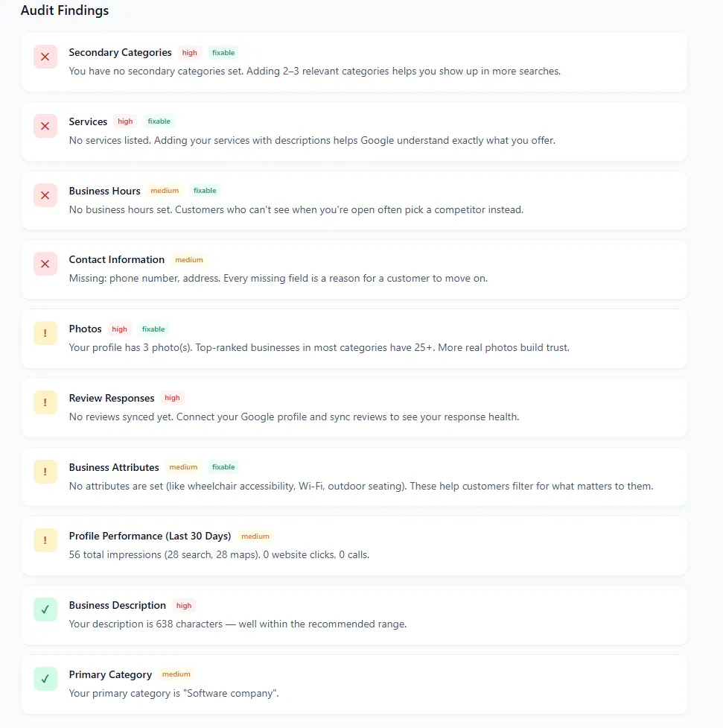Open the Profile Performance (Last 30 Days) title
Image resolution: width=723 pixels, height=728 pixels.
tap(150, 536)
